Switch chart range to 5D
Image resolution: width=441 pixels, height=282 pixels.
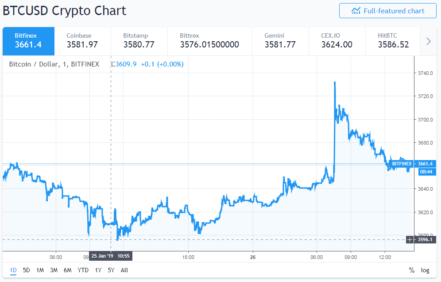tap(27, 270)
